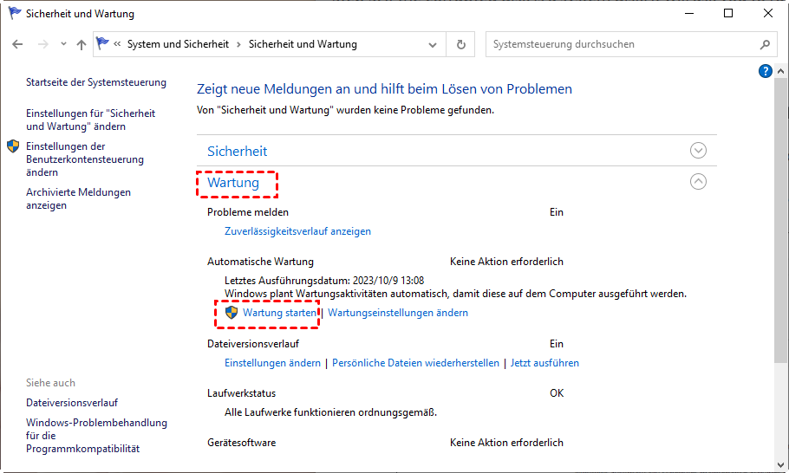Maximize the Sicherheit und Wartung window
Viewport: 789px width, 473px height.
coord(728,14)
